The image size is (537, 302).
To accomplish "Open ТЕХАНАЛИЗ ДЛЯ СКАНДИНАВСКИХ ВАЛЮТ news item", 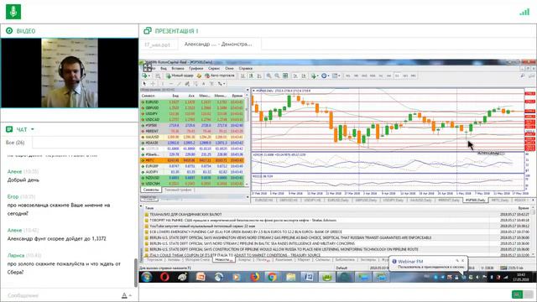I will point(185,215).
